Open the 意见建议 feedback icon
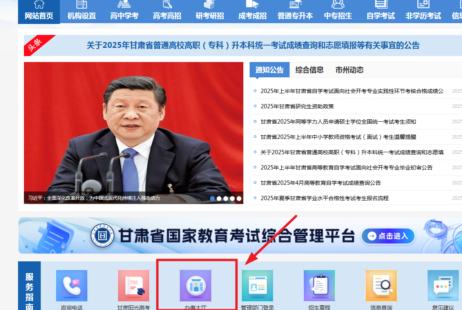Image resolution: width=462 pixels, height=310 pixels. click(x=443, y=286)
